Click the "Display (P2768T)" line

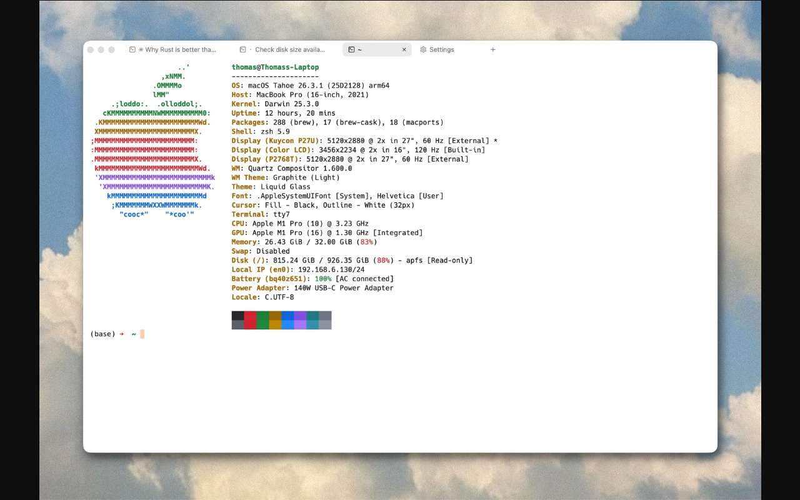[350, 159]
